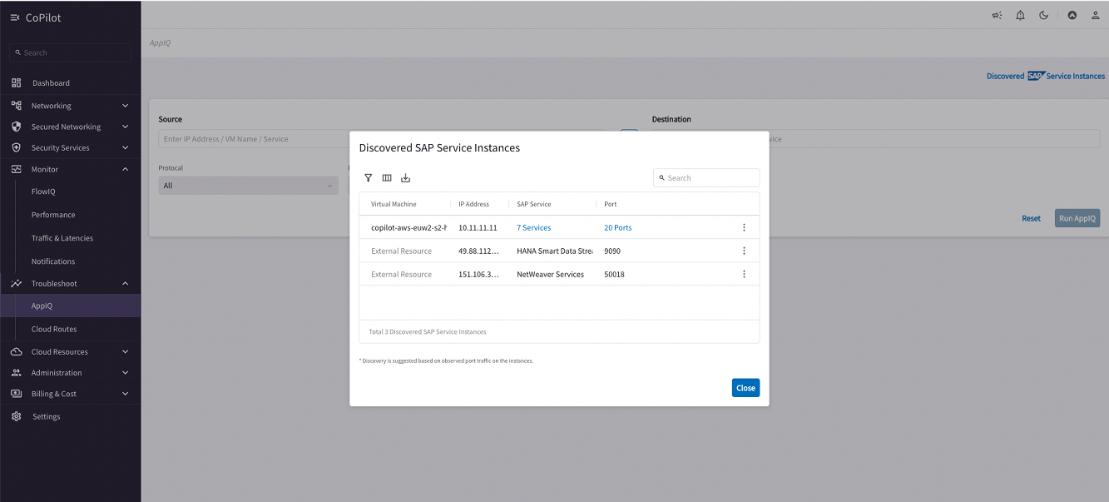The width and height of the screenshot is (1109, 502).
Task: Close the Discovered SAP Service Instances dialog
Action: (745, 387)
